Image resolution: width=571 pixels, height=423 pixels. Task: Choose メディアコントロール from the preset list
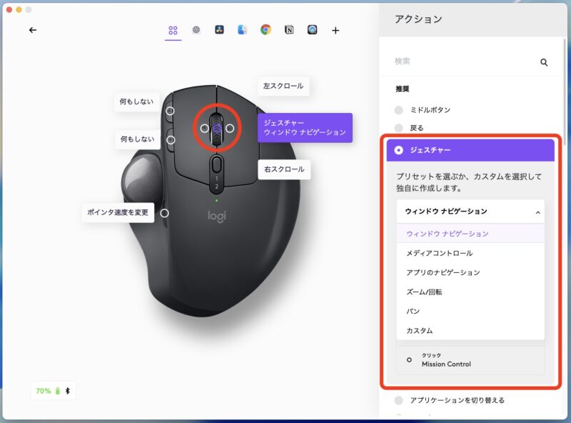[x=440, y=253]
